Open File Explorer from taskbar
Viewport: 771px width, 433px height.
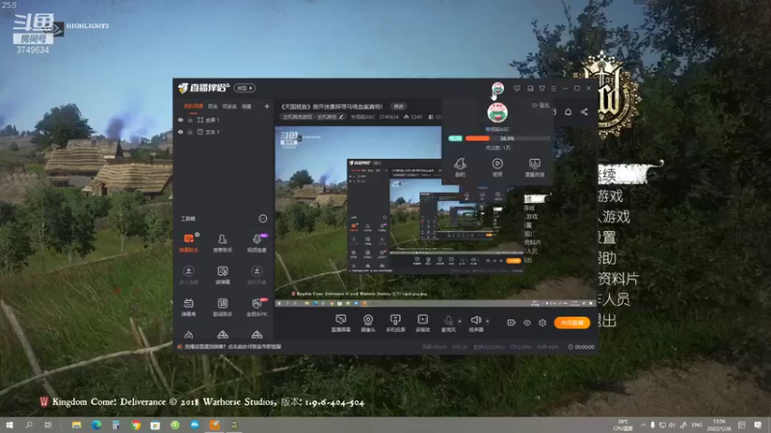[x=76, y=425]
